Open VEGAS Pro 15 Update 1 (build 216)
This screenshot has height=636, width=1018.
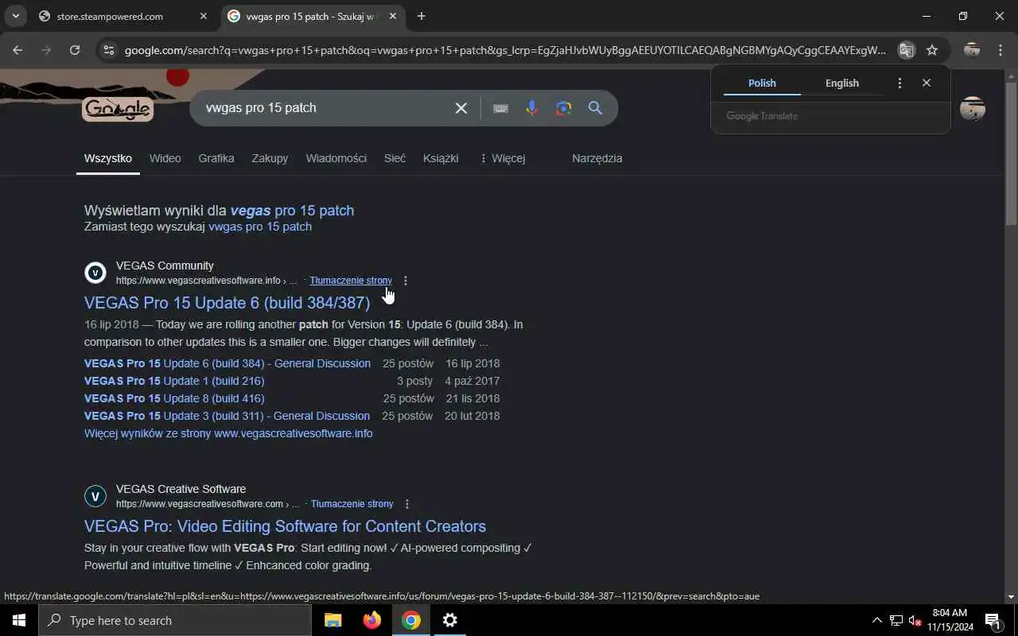174,381
